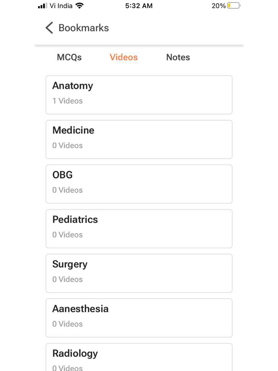278x371 pixels.
Task: Select the Radiology subject card
Action: point(139,357)
